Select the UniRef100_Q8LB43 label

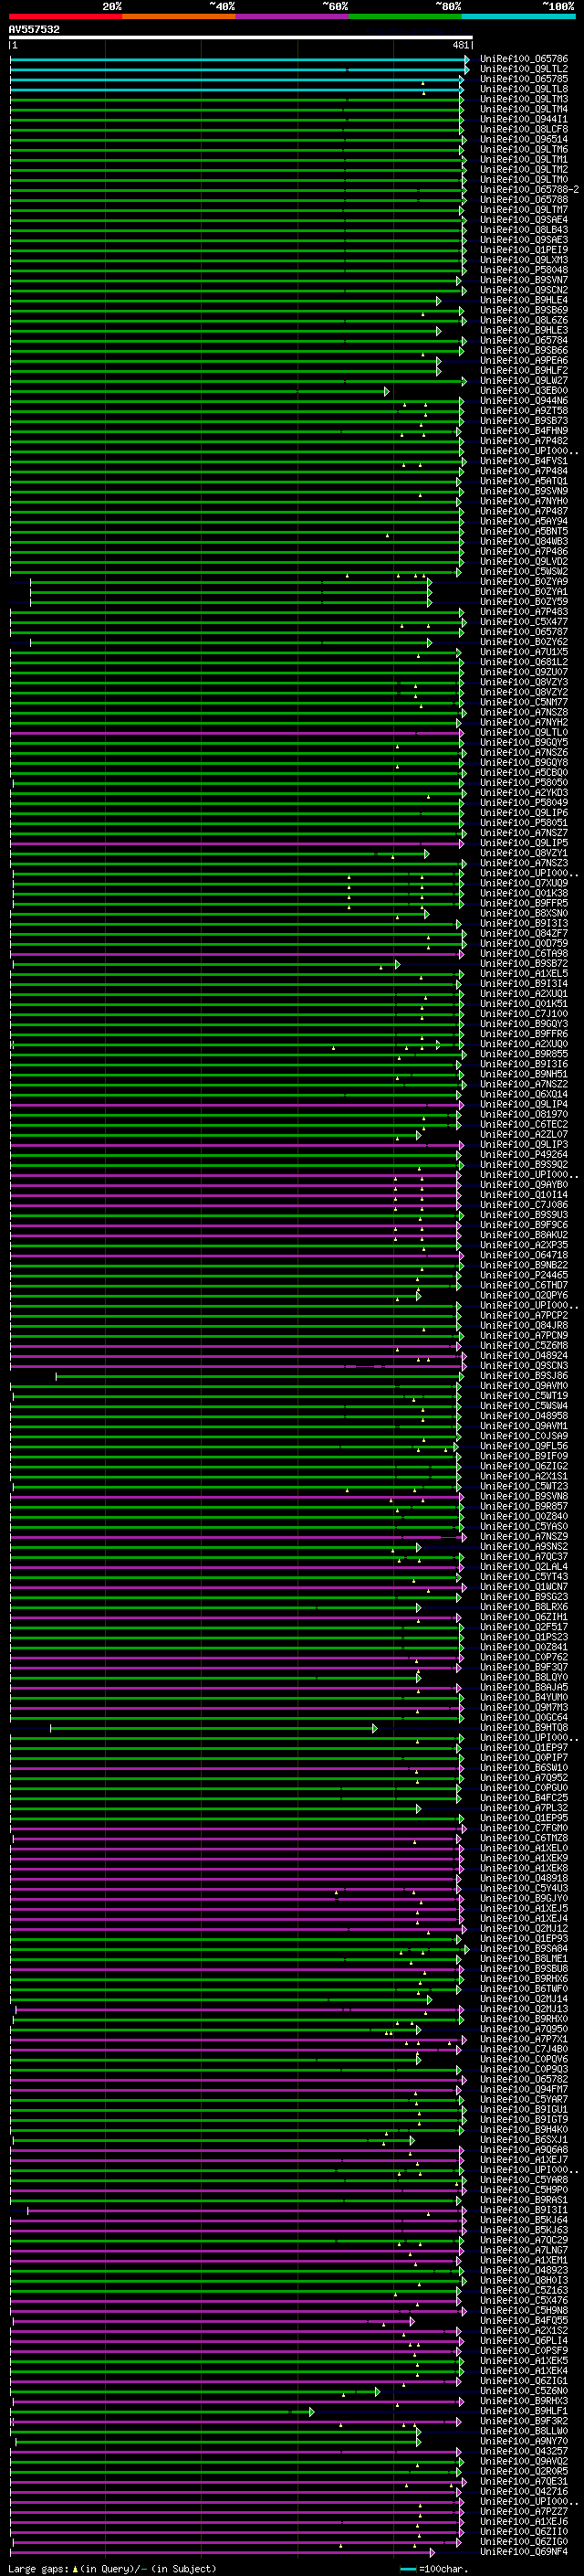pyautogui.click(x=524, y=230)
